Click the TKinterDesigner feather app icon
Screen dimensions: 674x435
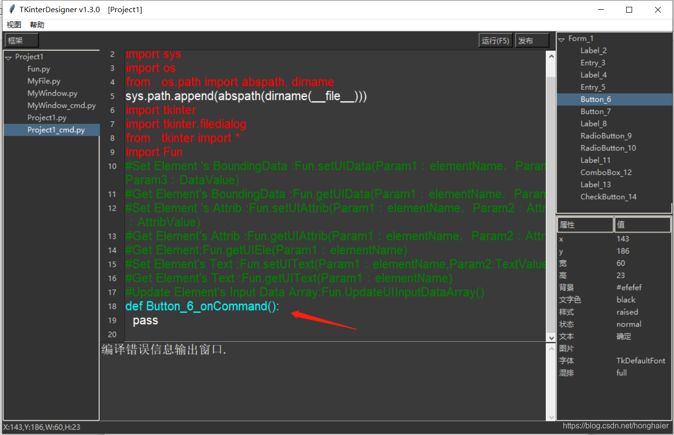12,9
